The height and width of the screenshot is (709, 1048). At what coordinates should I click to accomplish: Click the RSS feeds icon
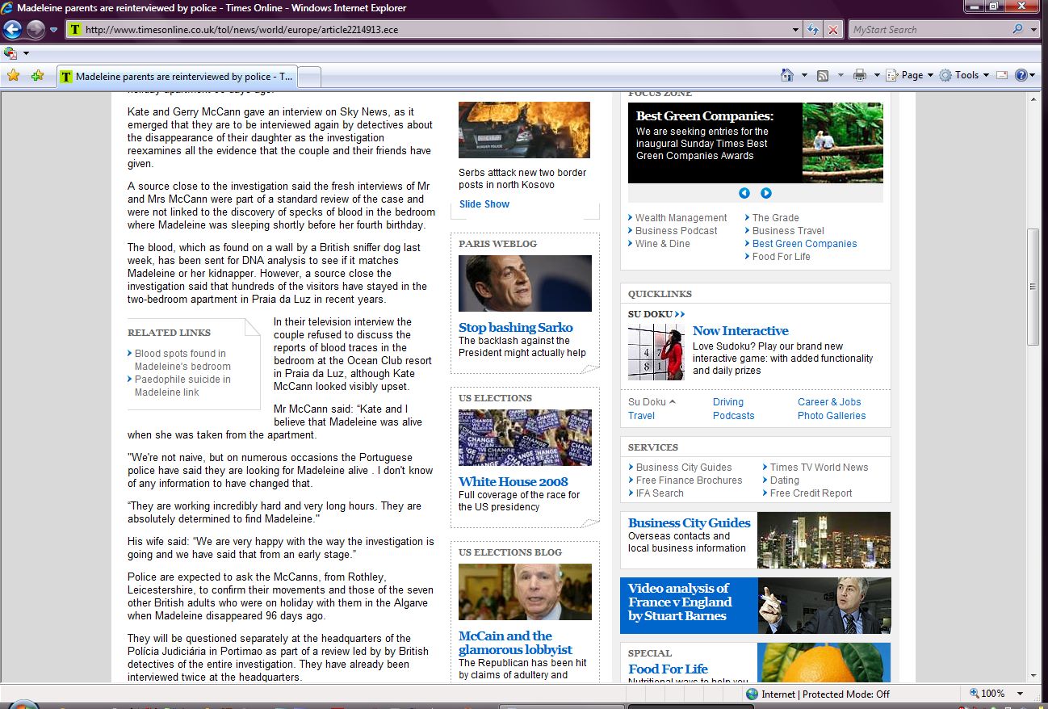coord(823,75)
